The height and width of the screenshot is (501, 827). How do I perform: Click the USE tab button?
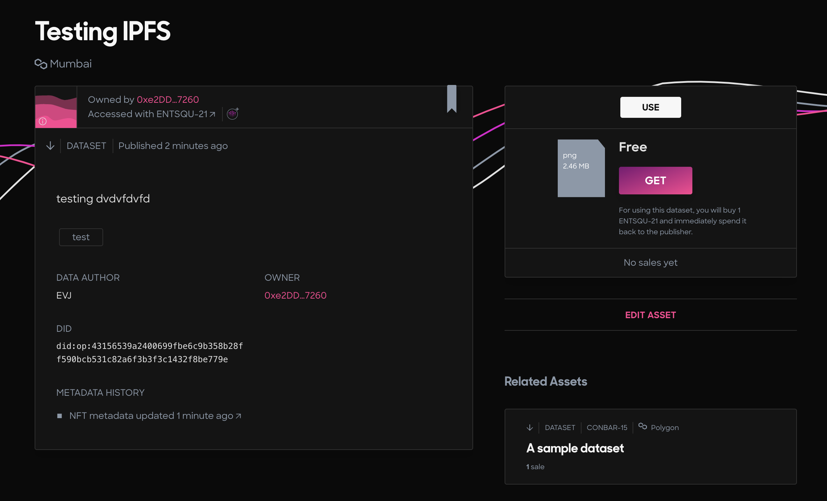[x=650, y=107]
